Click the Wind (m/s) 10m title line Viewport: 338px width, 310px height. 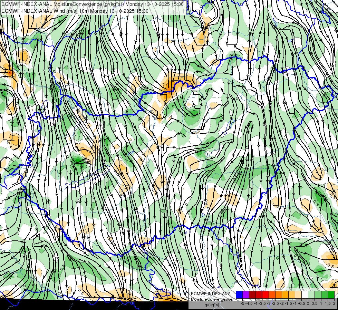[75, 11]
